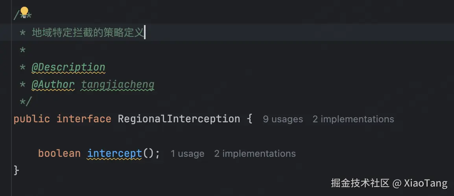
Task: Click the Javadoc closing */ marker
Action: (x=26, y=102)
